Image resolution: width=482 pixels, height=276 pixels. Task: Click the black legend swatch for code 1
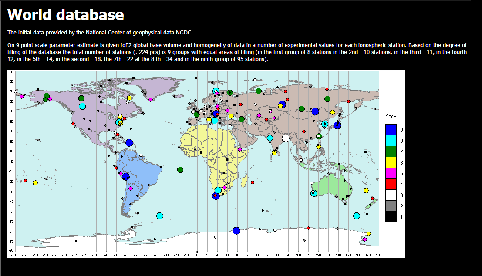point(391,216)
